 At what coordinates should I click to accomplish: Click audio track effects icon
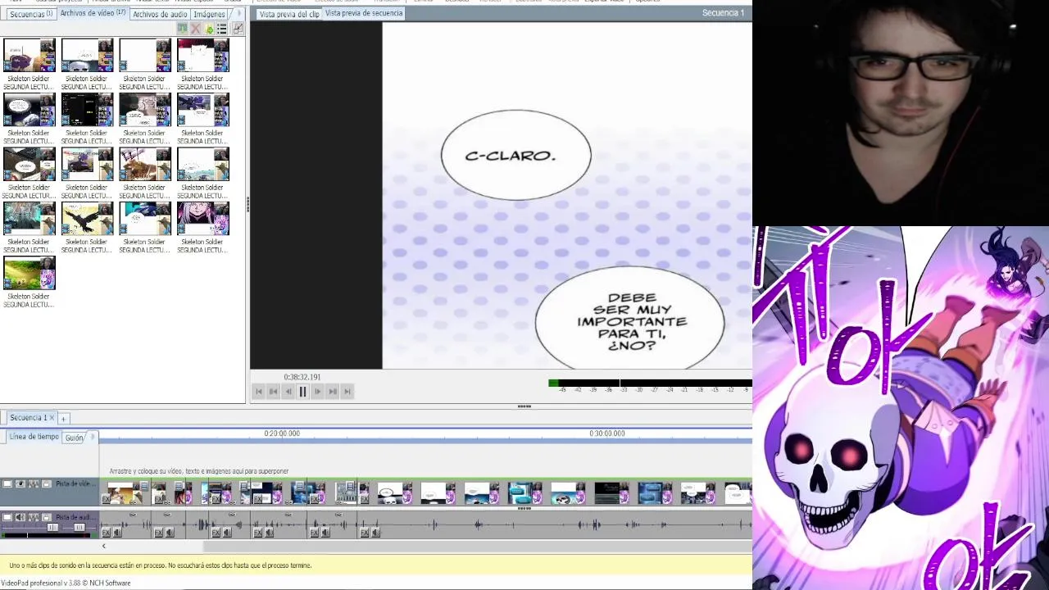pyautogui.click(x=34, y=517)
